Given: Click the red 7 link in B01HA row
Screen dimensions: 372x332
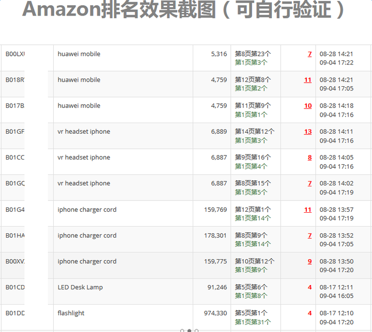Looking at the screenshot, I should pyautogui.click(x=309, y=235).
